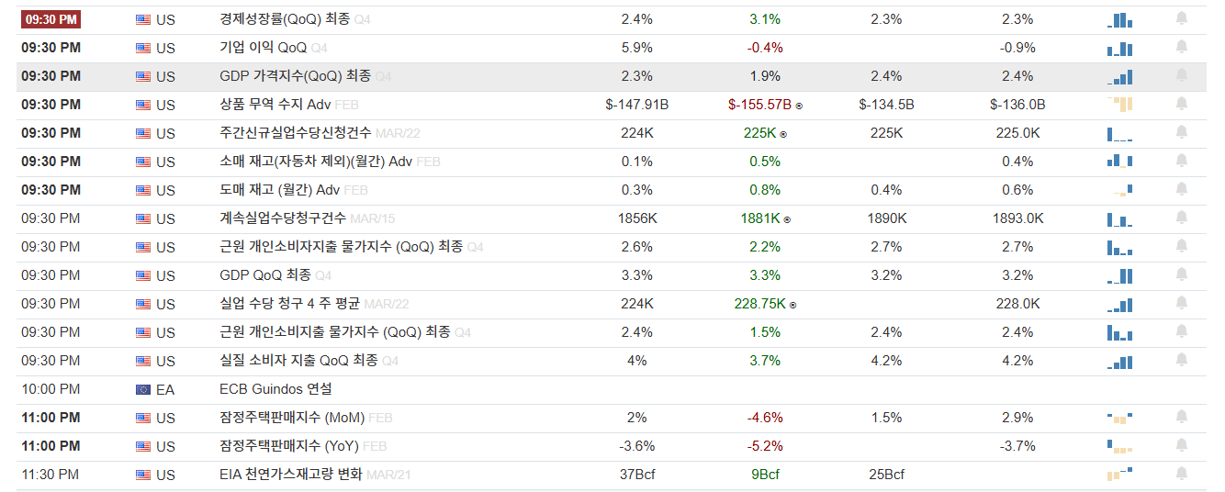Screen dimensions: 1225x492
Task: Open mini chart for 잠정주택판매지수 (MoM)
Action: (1120, 418)
